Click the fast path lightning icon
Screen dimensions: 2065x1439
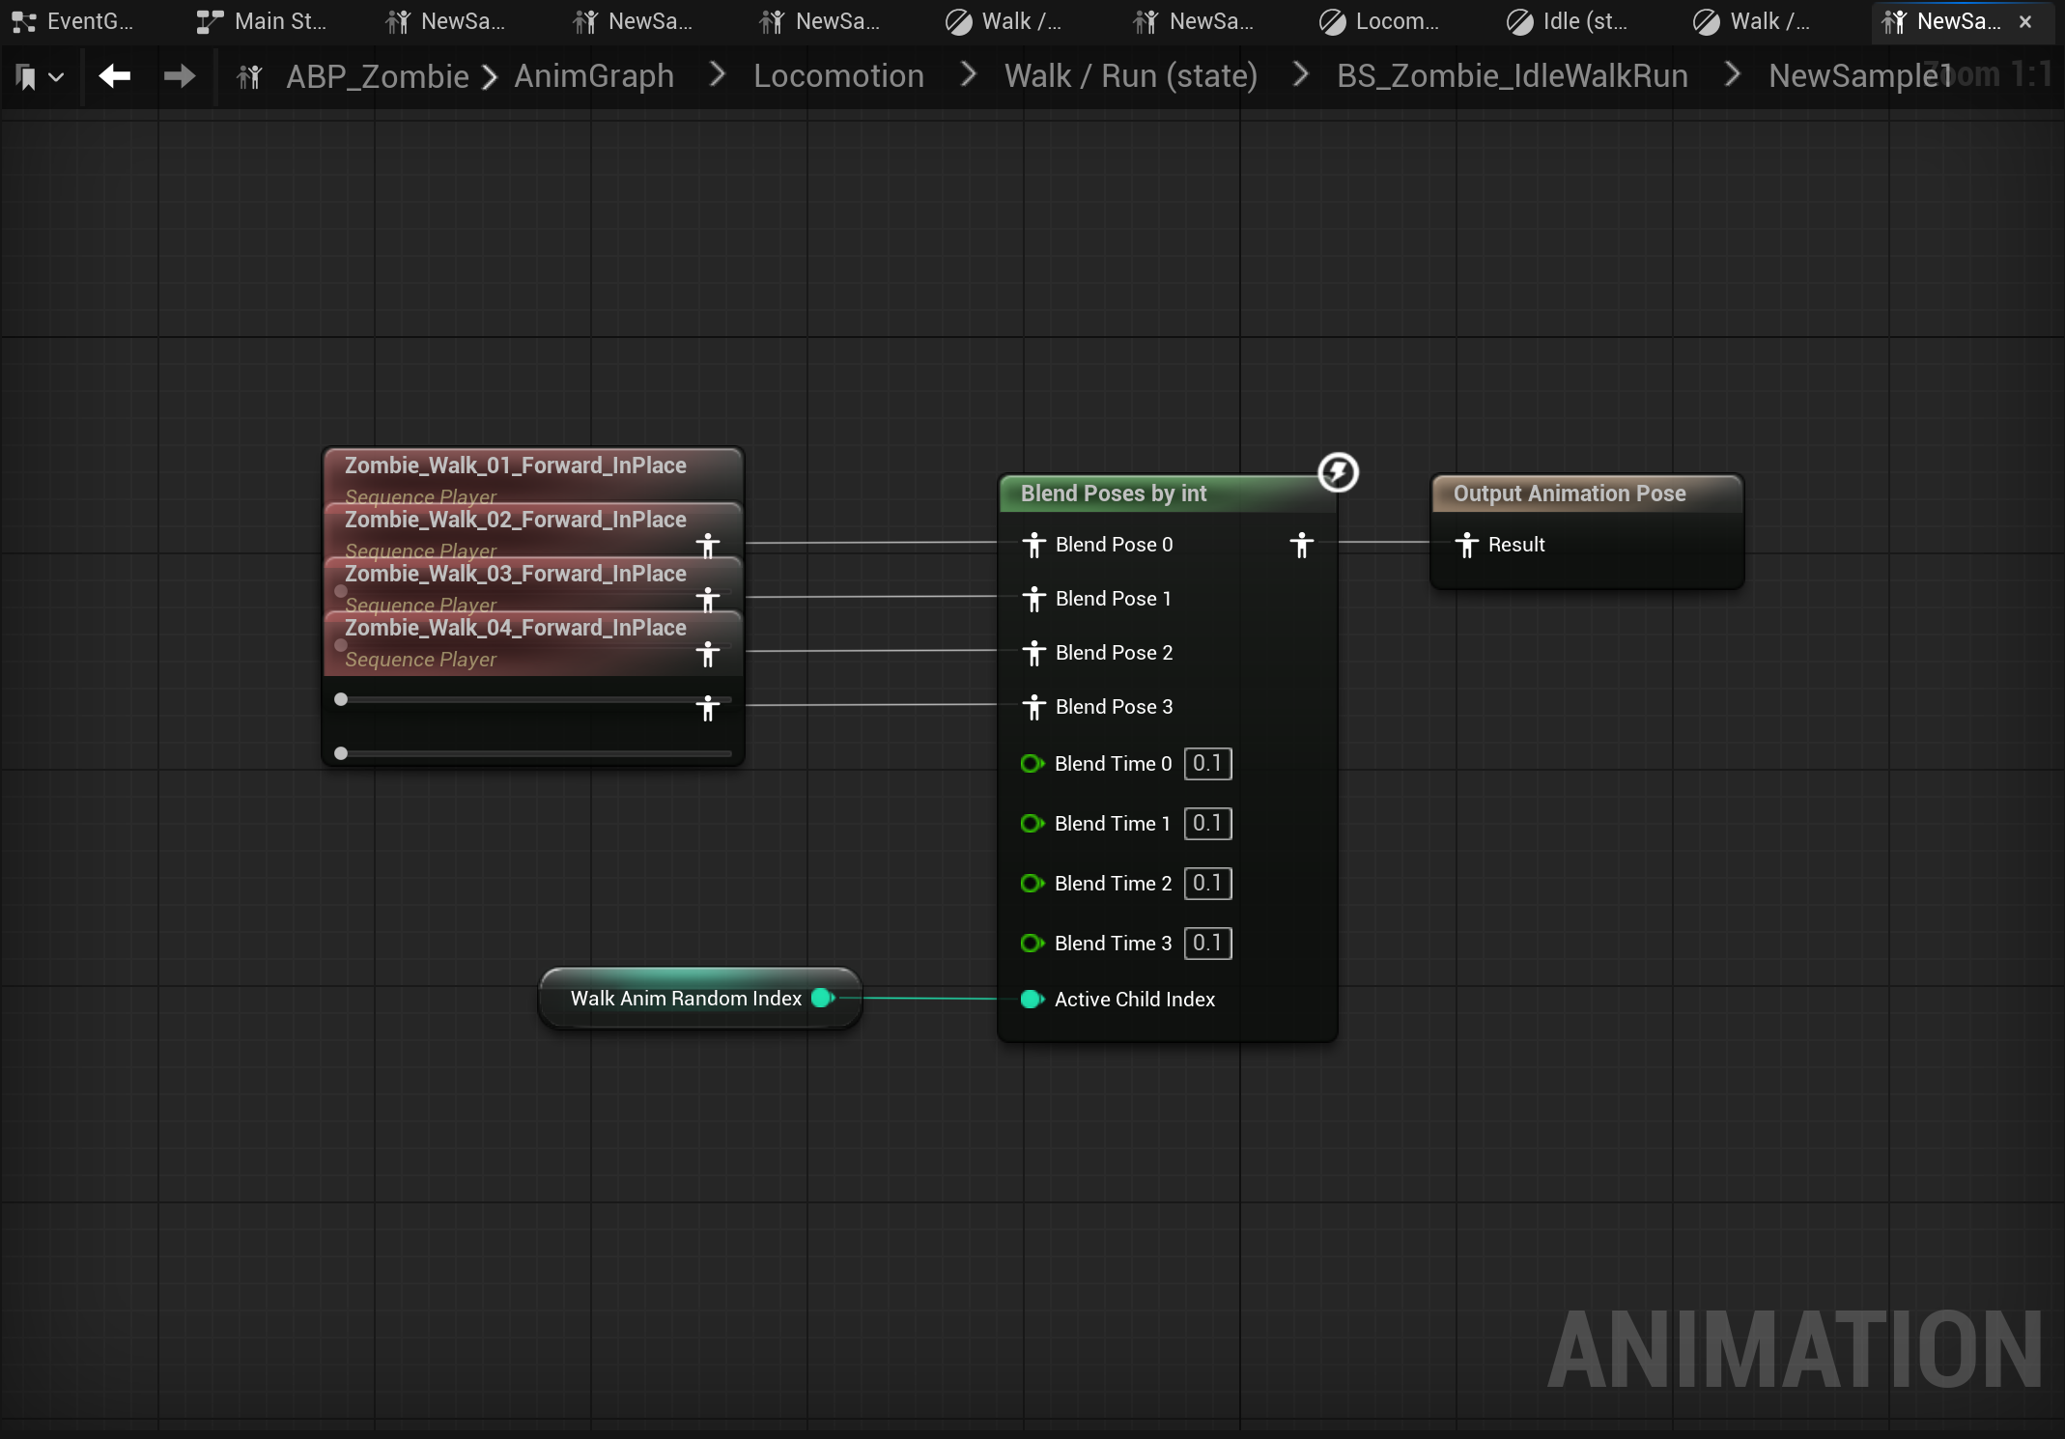1338,472
